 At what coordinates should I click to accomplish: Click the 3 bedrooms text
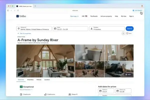pyautogui.click(x=27, y=94)
